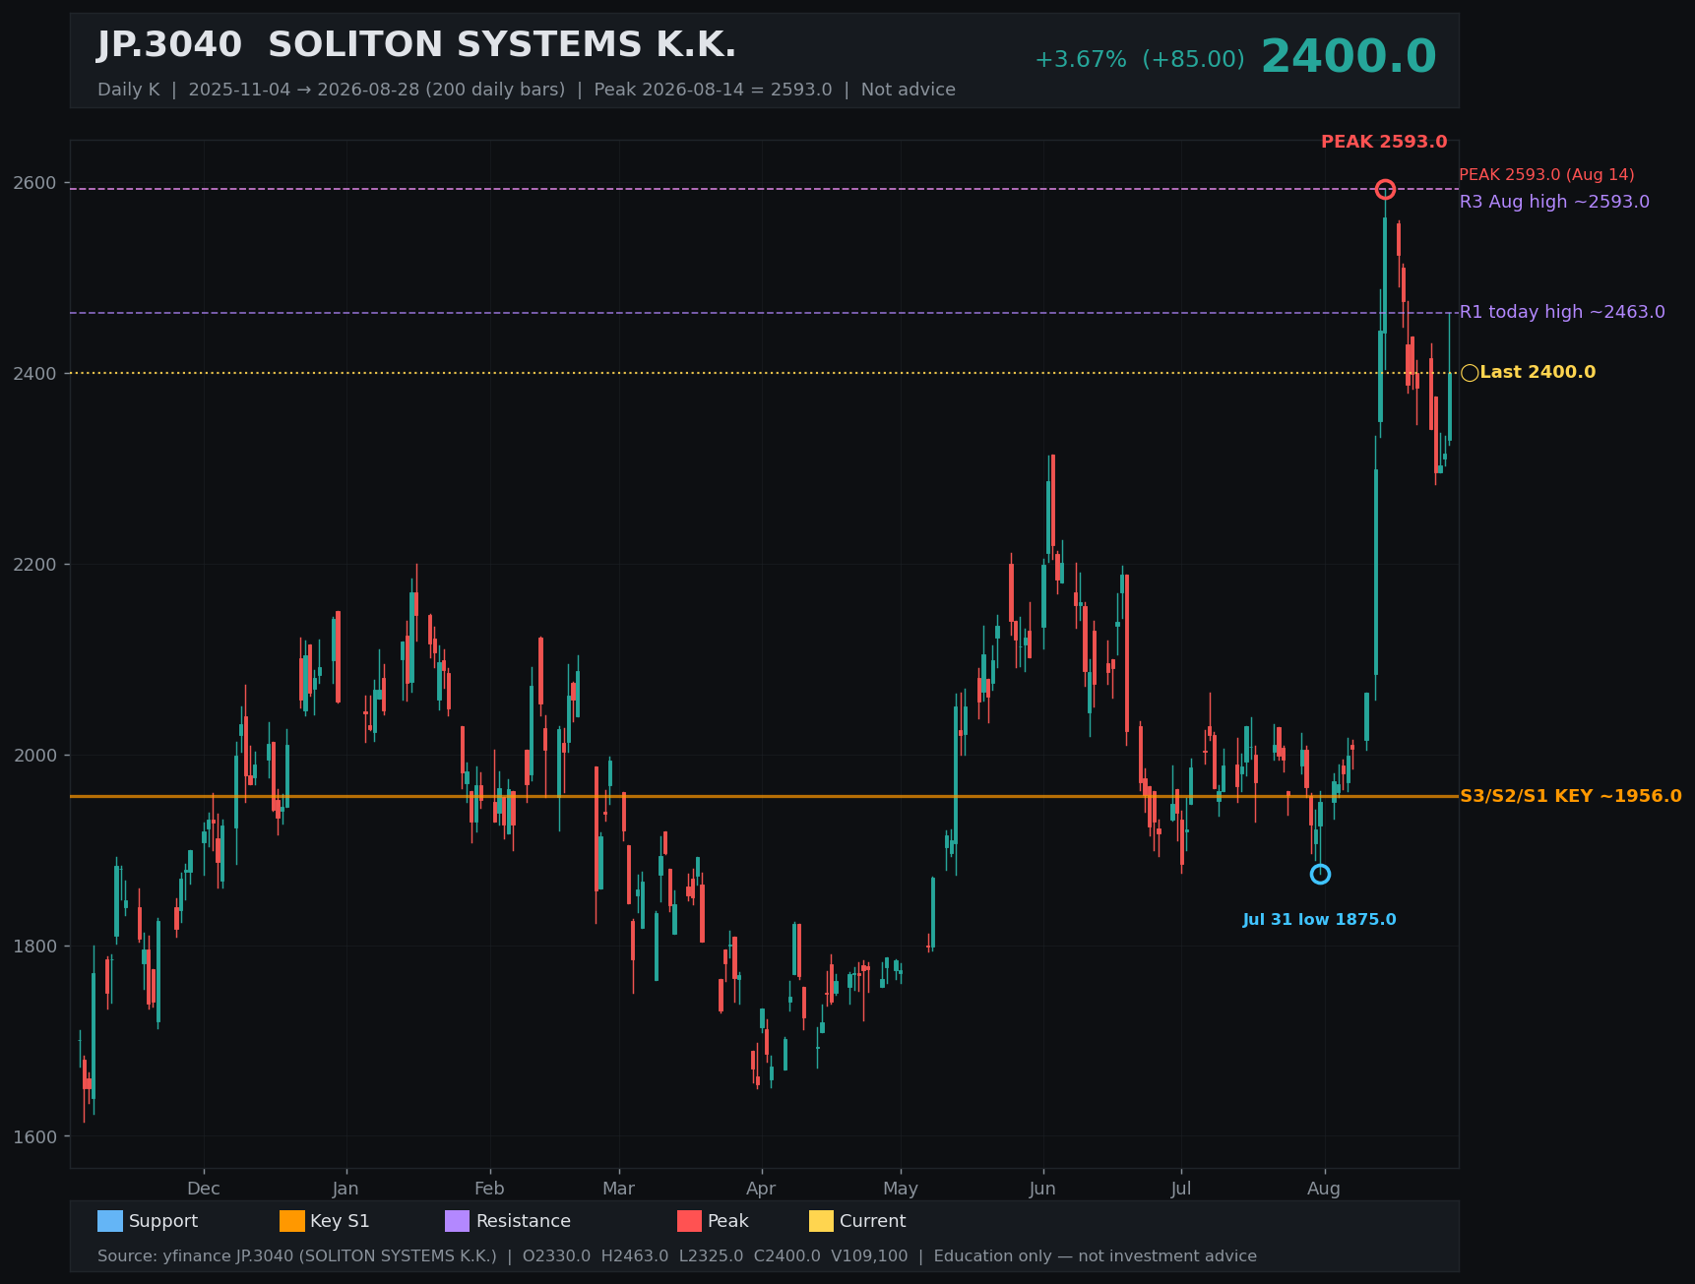Click the 'S3/S2/S1 KEY ~1956.0' label
1695x1284 pixels.
(x=1571, y=796)
